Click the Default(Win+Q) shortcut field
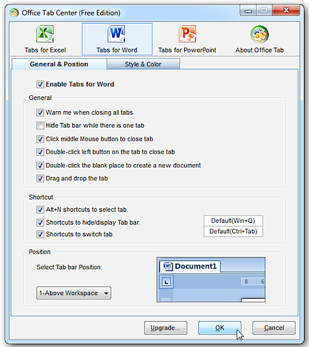309x347 pixels. click(x=233, y=220)
